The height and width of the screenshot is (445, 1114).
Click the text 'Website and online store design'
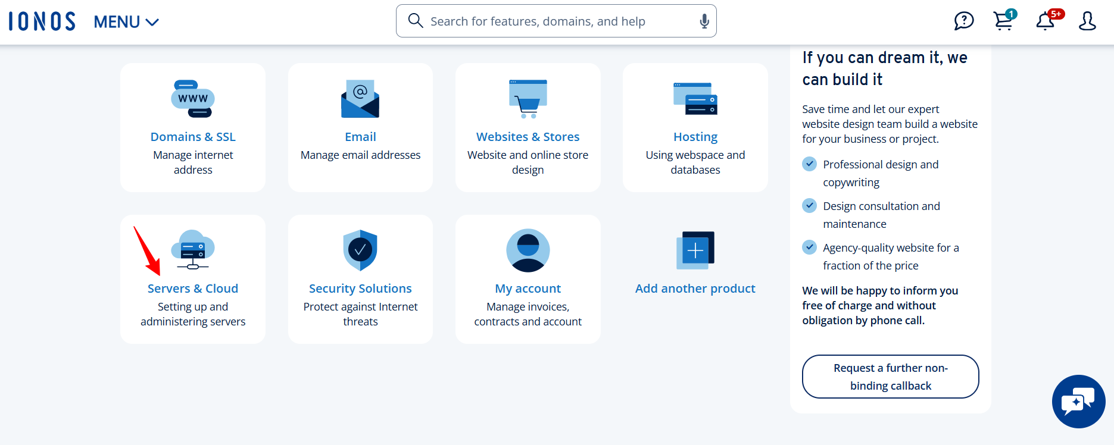point(528,162)
